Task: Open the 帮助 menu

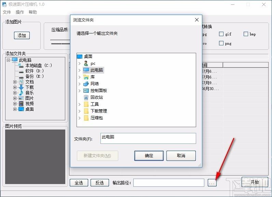Action: pyautogui.click(x=33, y=12)
